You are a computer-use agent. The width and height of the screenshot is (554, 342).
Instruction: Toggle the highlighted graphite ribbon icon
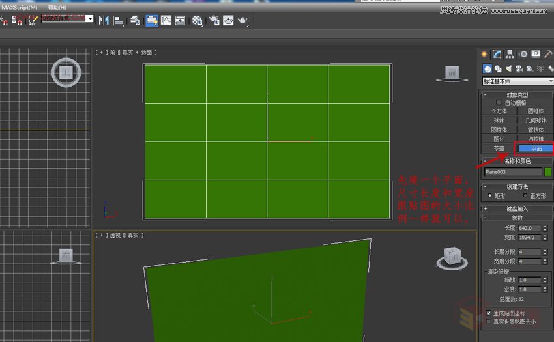click(152, 20)
